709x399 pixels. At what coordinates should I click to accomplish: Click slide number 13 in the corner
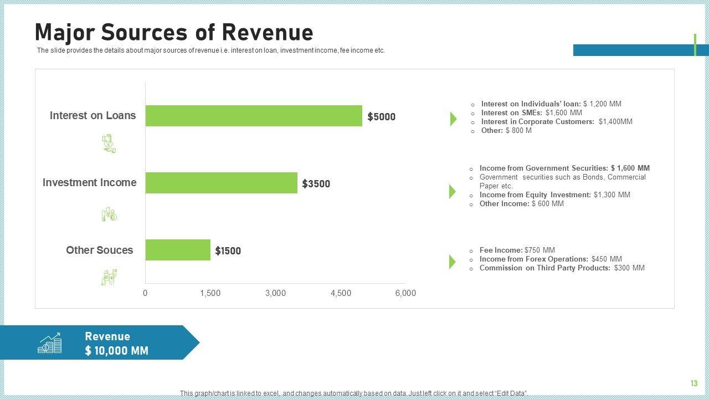694,383
